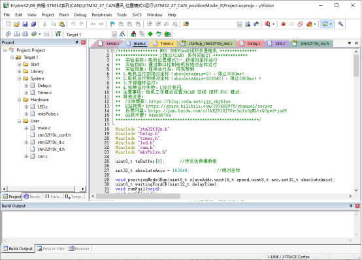The width and height of the screenshot is (362, 260).
Task: Close the Project panel with the red X
Action: pyautogui.click(x=84, y=42)
